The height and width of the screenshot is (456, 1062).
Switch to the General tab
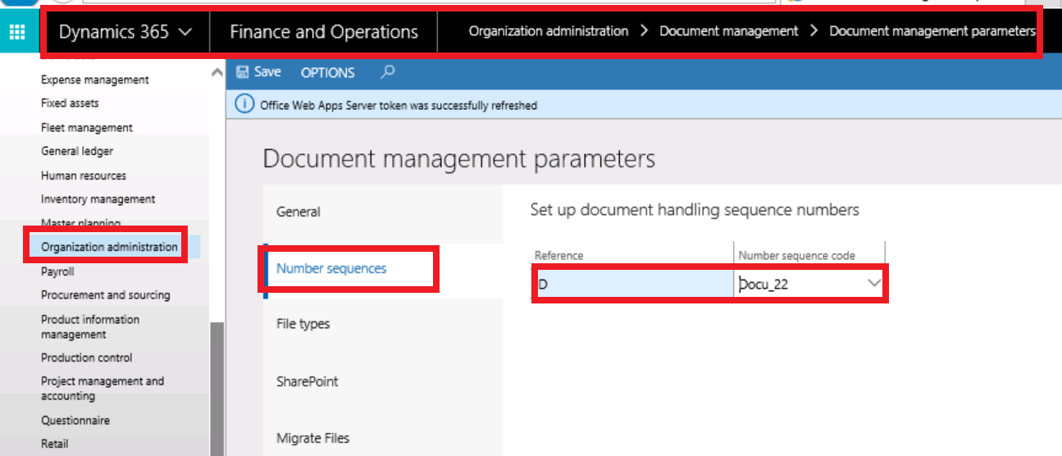299,212
